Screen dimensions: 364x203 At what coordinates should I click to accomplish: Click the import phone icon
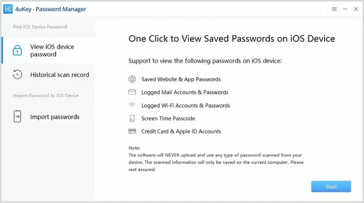point(17,117)
